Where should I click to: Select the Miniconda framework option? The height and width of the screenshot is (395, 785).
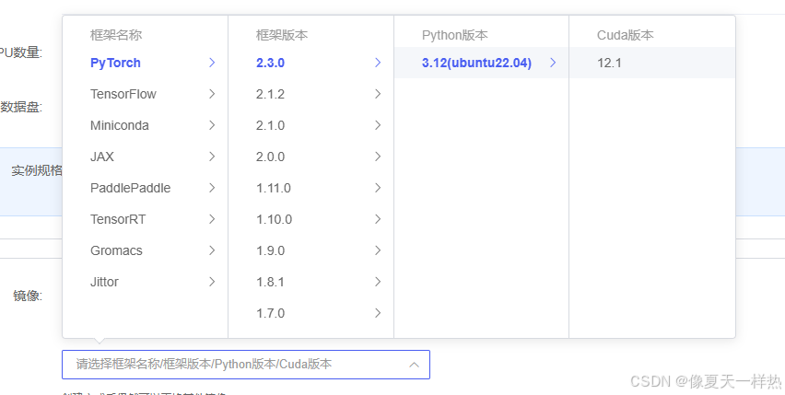146,125
